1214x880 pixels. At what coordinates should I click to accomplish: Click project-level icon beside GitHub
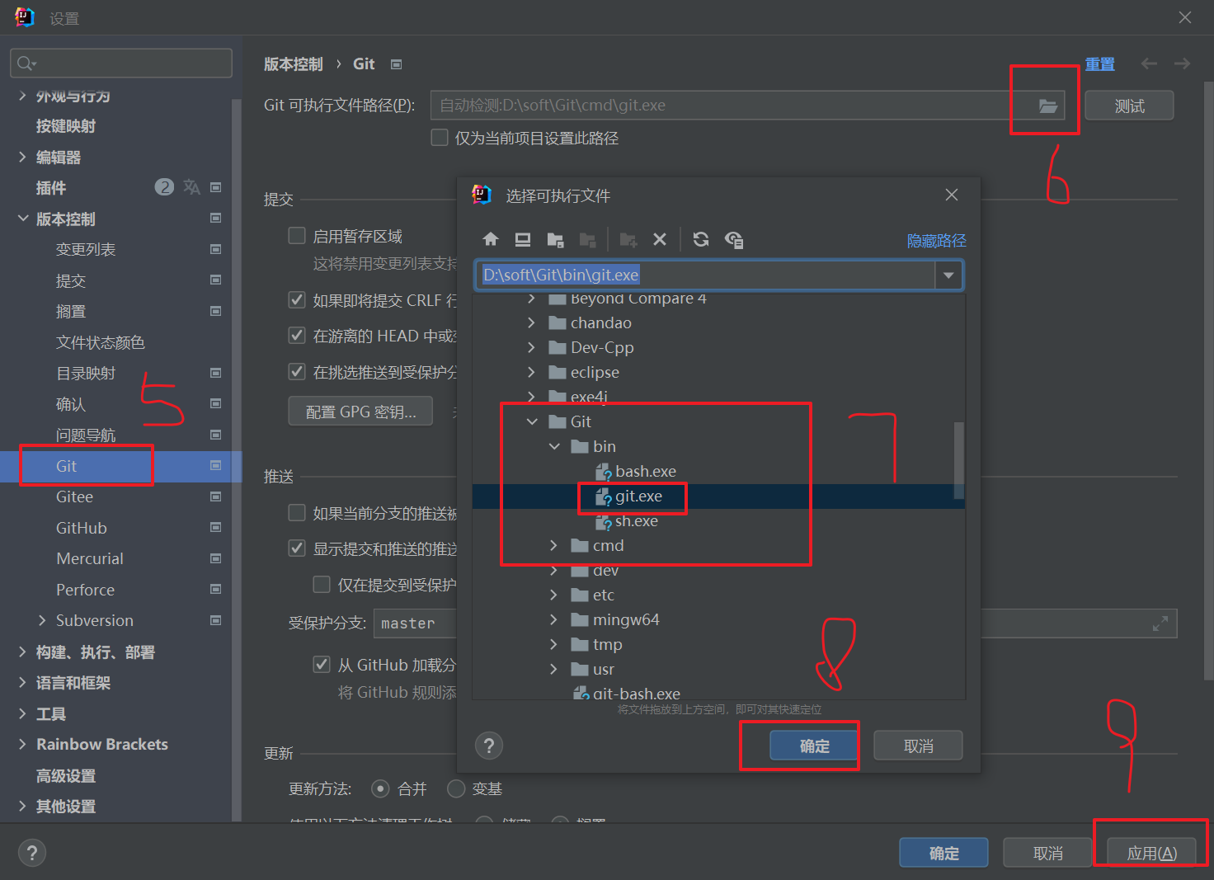216,528
